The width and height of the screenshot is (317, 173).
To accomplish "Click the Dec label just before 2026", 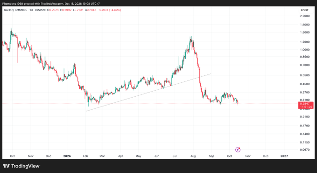I will (x=49, y=156).
